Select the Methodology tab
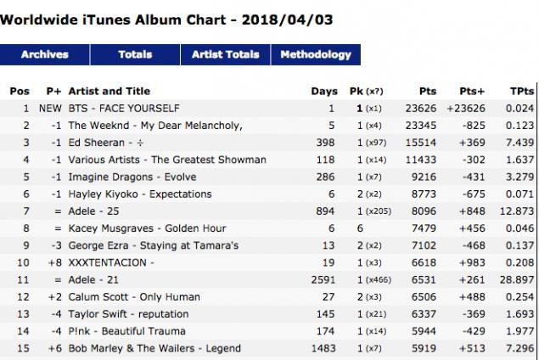 (315, 54)
